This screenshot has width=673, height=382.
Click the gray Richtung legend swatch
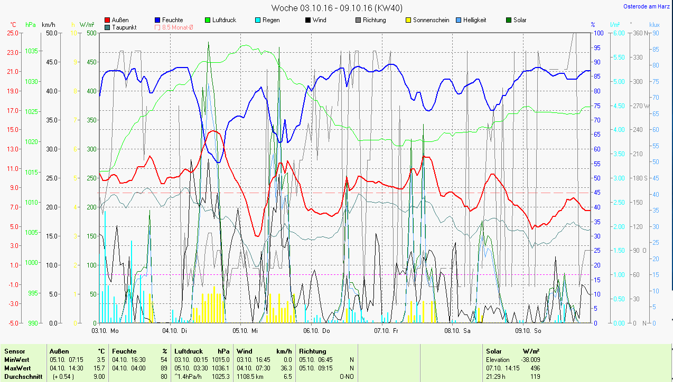point(358,20)
